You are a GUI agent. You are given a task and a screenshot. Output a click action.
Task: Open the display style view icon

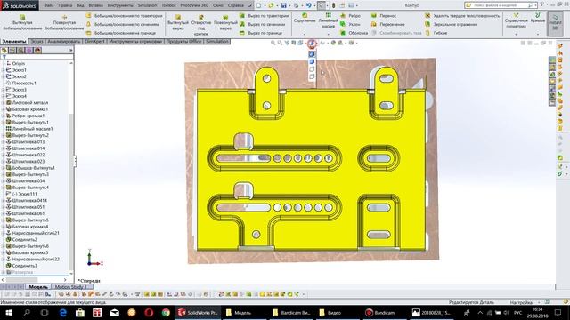(312, 44)
